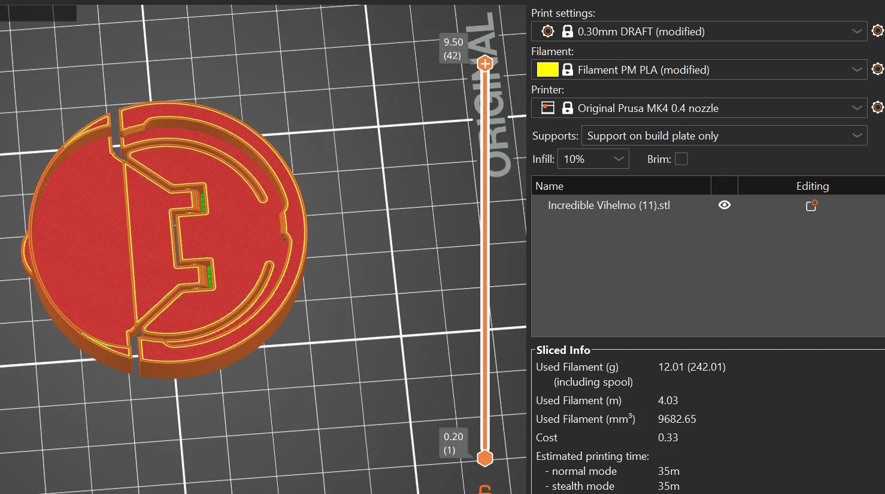Click the Sliced Info heading
Screen dimensions: 885x494
coord(563,350)
